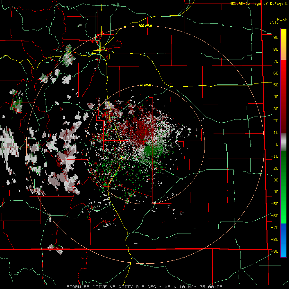This screenshot has height=289, width=289.
Task: Click the -50 value on velocity scale
Action: (x=275, y=204)
